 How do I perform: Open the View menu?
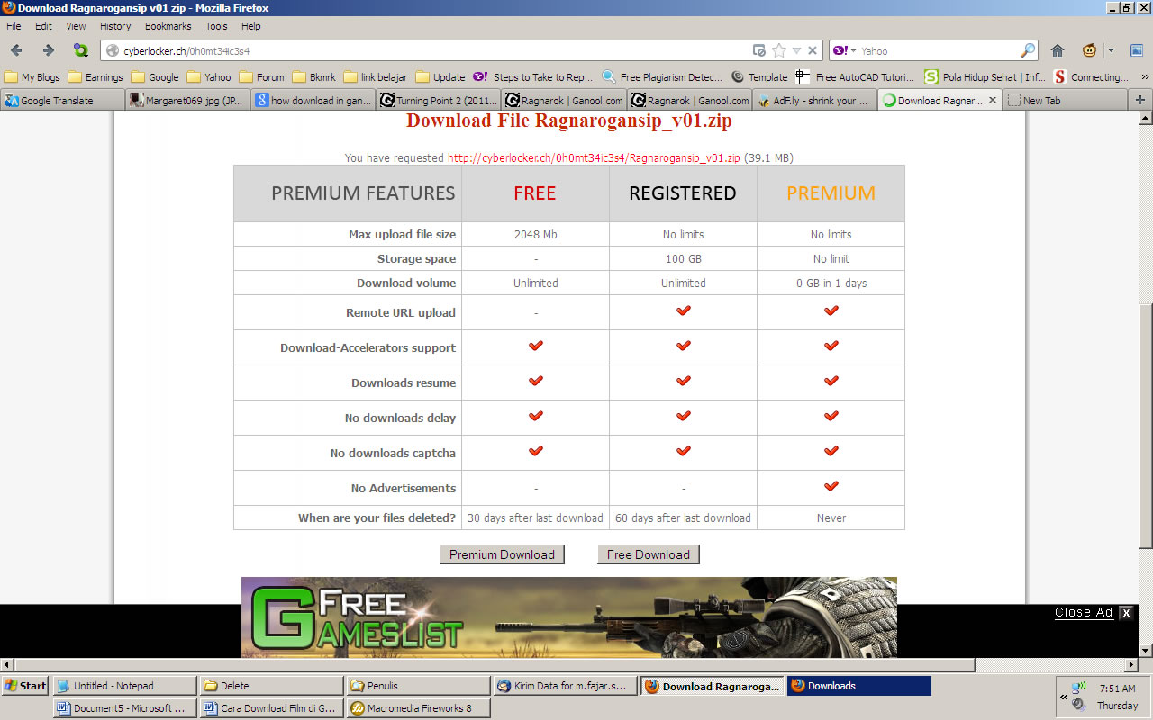coord(76,26)
